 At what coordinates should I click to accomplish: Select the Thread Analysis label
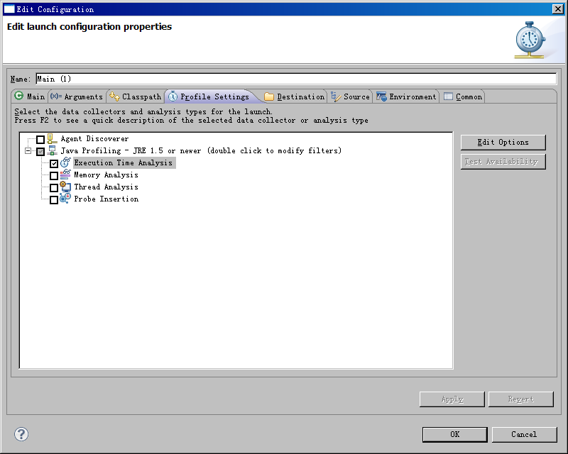(106, 187)
